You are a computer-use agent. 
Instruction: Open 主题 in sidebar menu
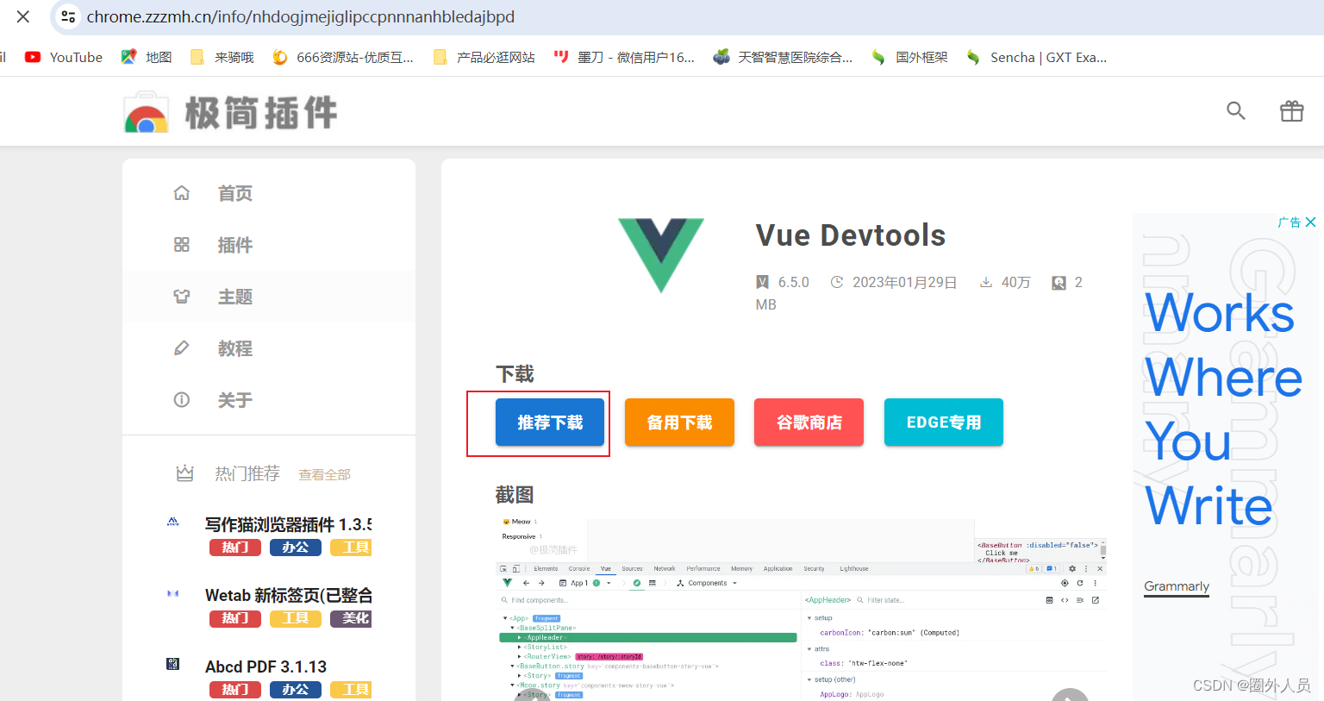click(234, 297)
